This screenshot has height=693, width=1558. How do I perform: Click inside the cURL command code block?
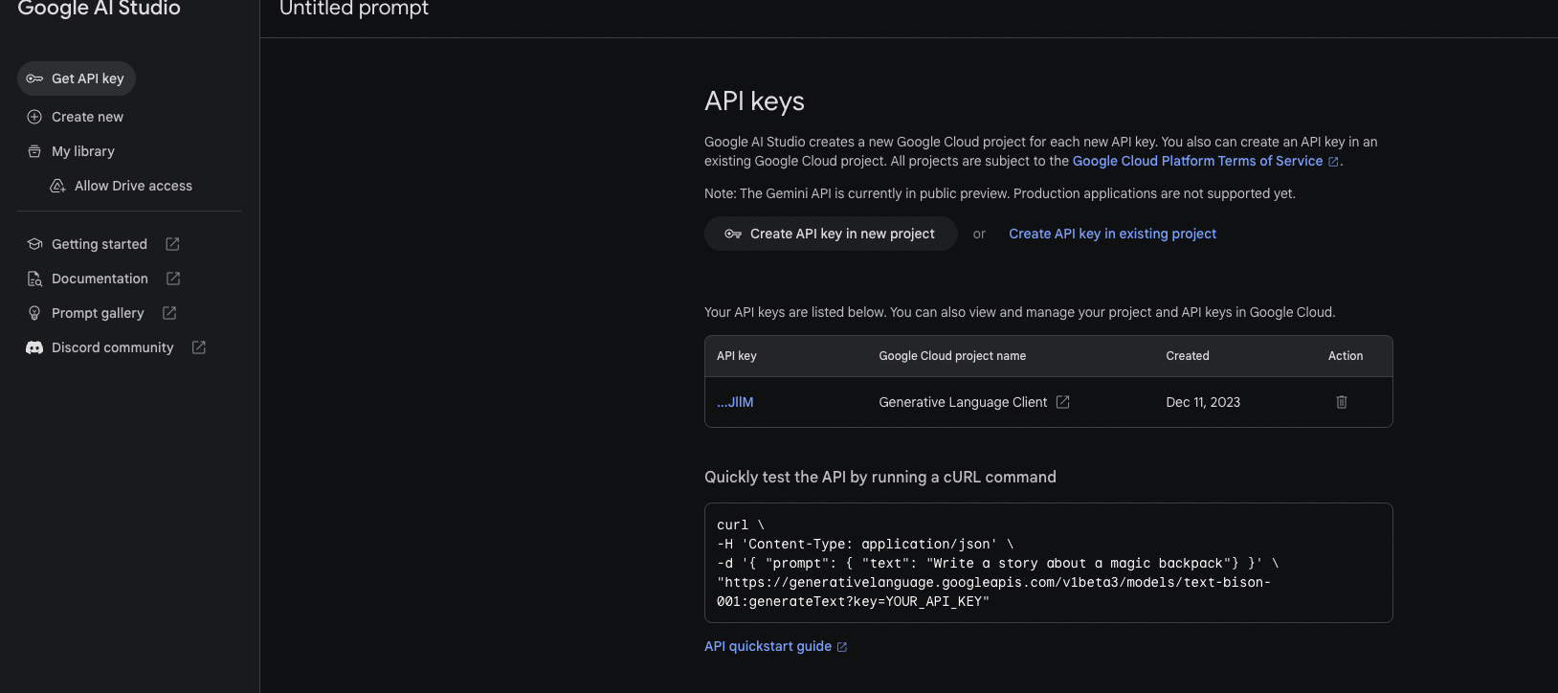coord(1048,563)
